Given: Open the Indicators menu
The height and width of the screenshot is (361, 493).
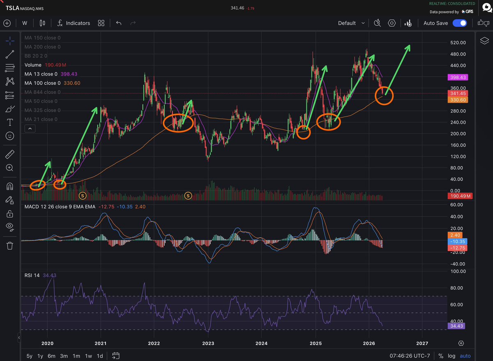Looking at the screenshot, I should click(x=74, y=23).
